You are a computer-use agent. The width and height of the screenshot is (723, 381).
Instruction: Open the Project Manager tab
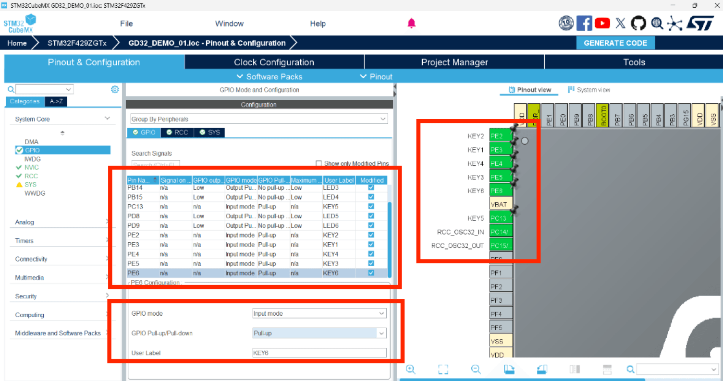tap(454, 62)
